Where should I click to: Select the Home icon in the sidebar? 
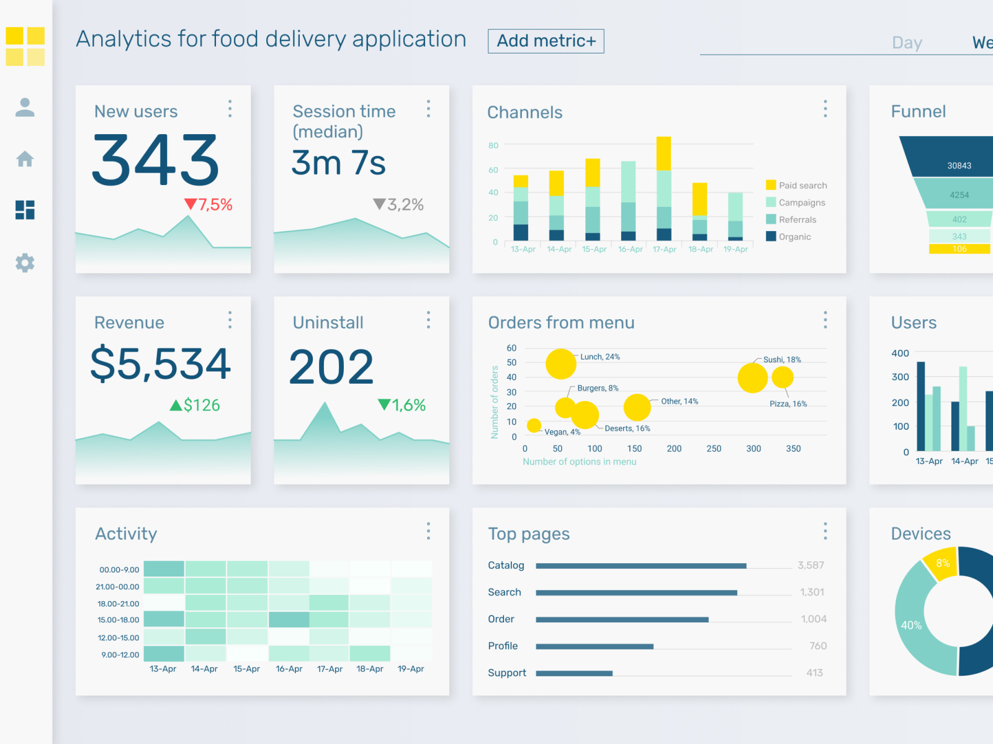click(x=25, y=160)
